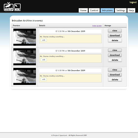Open first intrusion preview thumbnail

[x=24, y=37]
